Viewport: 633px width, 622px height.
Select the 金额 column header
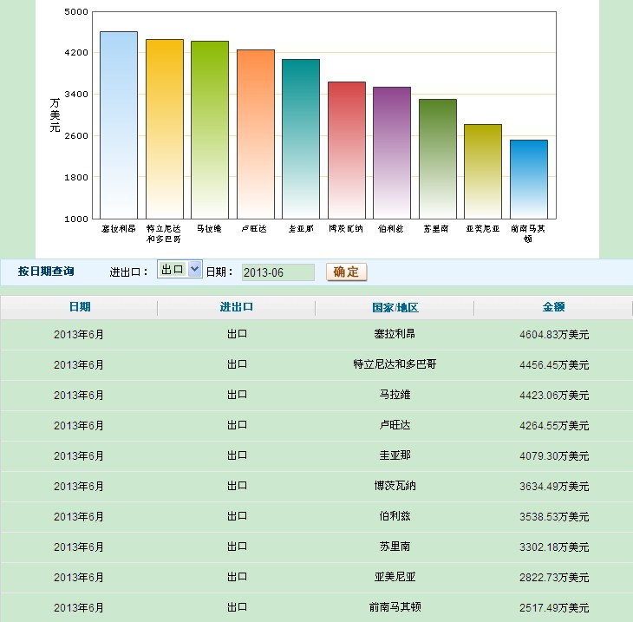(553, 307)
